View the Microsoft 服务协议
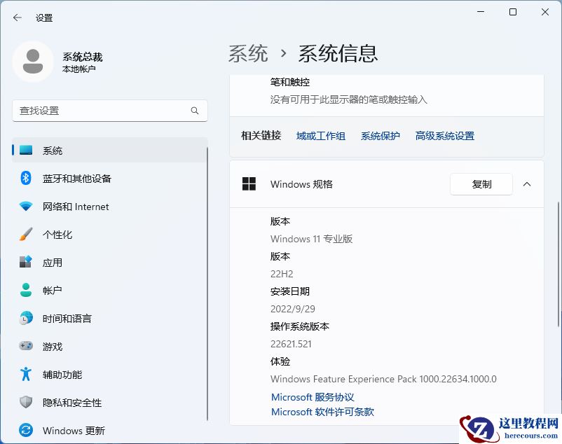The width and height of the screenshot is (562, 444). coord(312,397)
